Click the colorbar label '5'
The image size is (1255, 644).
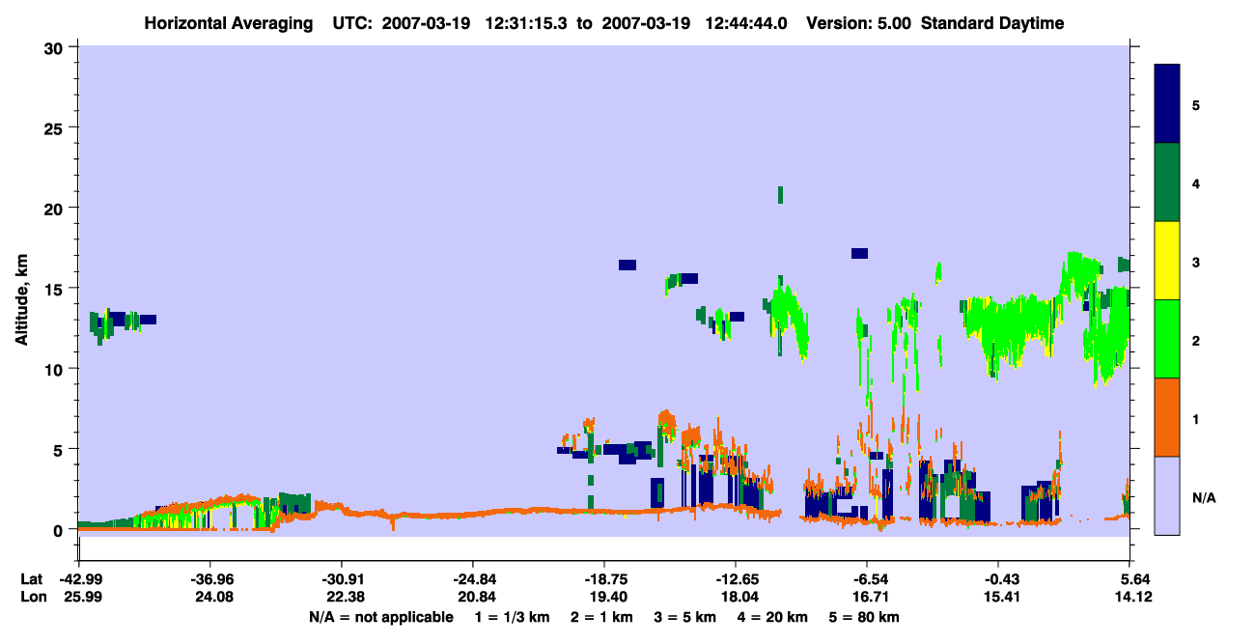pyautogui.click(x=1195, y=104)
